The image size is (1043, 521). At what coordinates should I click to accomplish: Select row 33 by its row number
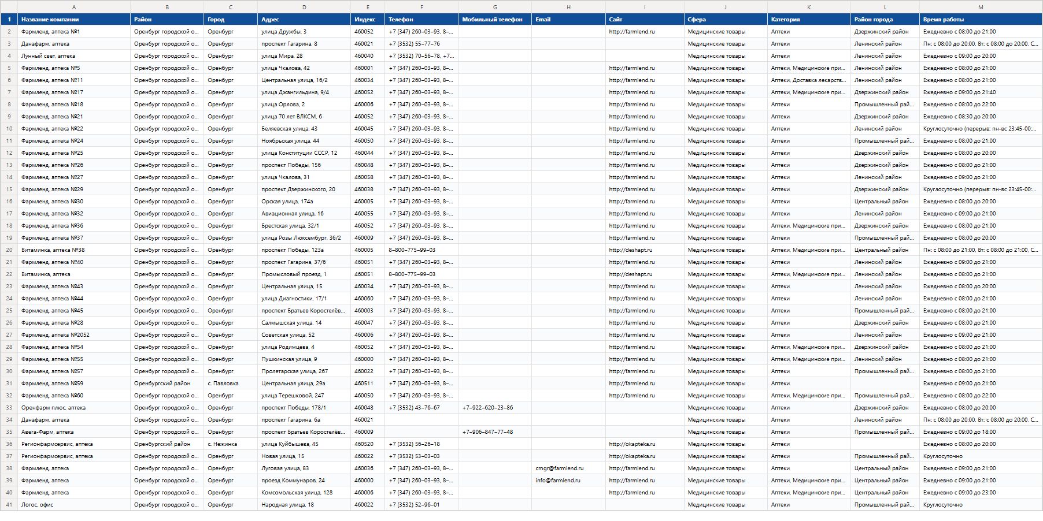9,408
